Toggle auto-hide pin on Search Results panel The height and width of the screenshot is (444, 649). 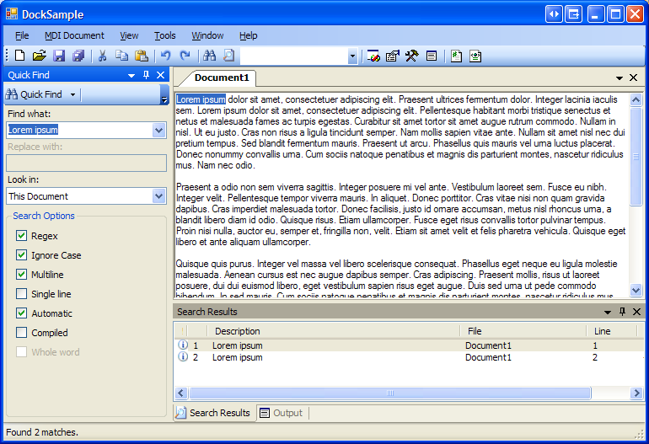tap(622, 312)
